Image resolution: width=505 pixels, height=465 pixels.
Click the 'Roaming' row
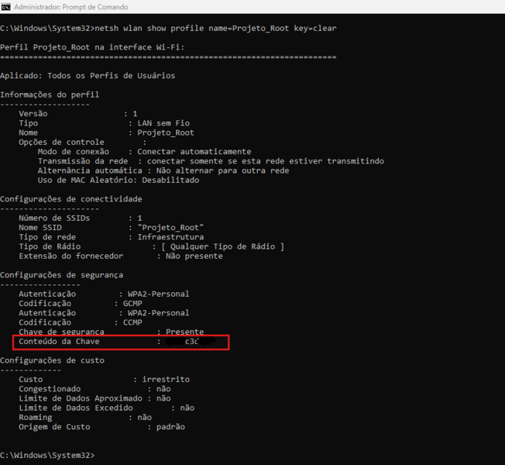[x=85, y=417]
